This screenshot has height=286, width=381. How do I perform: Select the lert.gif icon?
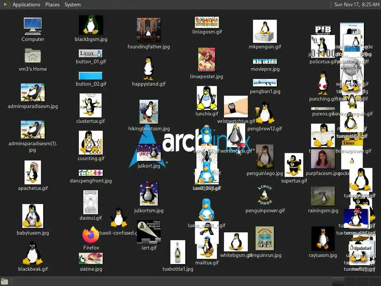tap(149, 232)
